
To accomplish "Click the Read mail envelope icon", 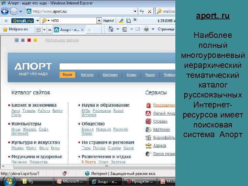I will 138,29.
